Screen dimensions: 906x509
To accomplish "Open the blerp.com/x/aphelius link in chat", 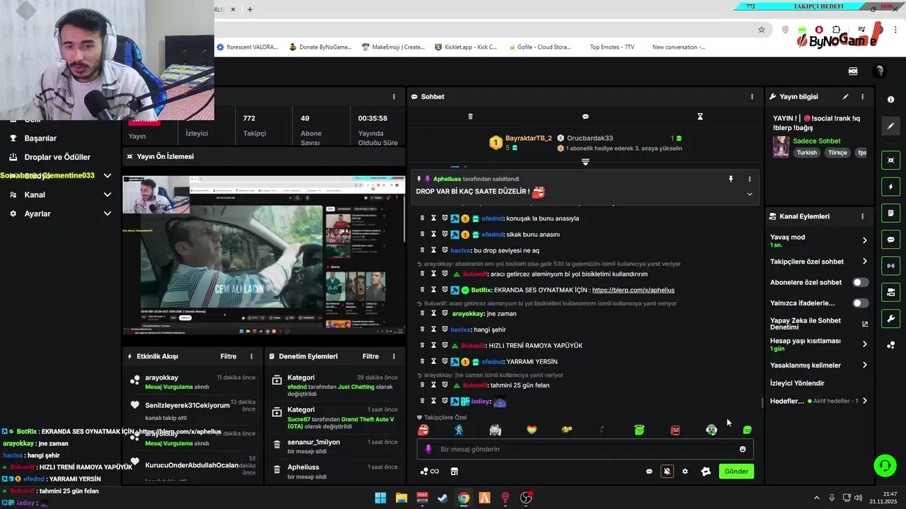I will [x=633, y=290].
